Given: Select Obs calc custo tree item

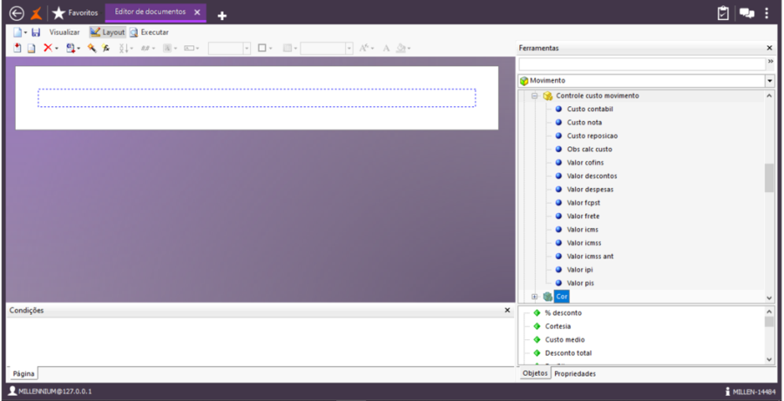Looking at the screenshot, I should [589, 150].
